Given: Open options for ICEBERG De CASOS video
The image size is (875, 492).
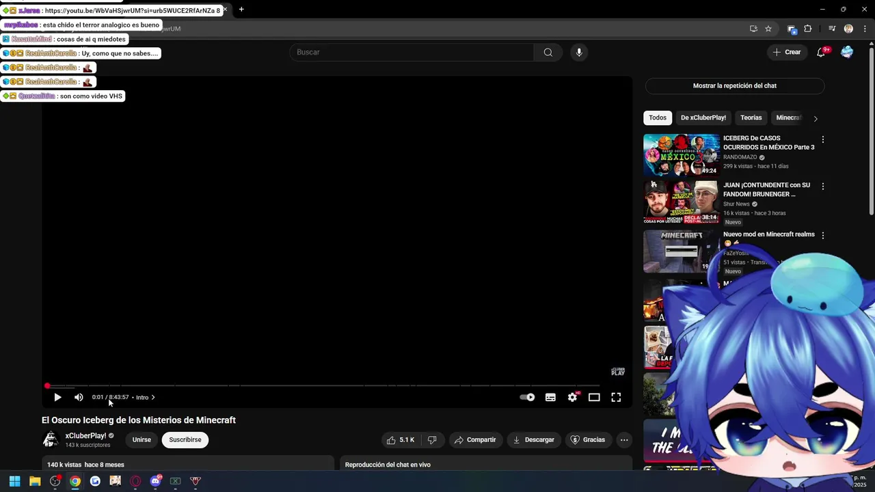Looking at the screenshot, I should (822, 139).
